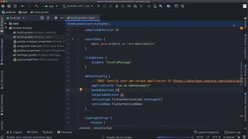Build project with the hammer icon
Viewport: 248px width, 139px height.
click(x=36, y=6)
